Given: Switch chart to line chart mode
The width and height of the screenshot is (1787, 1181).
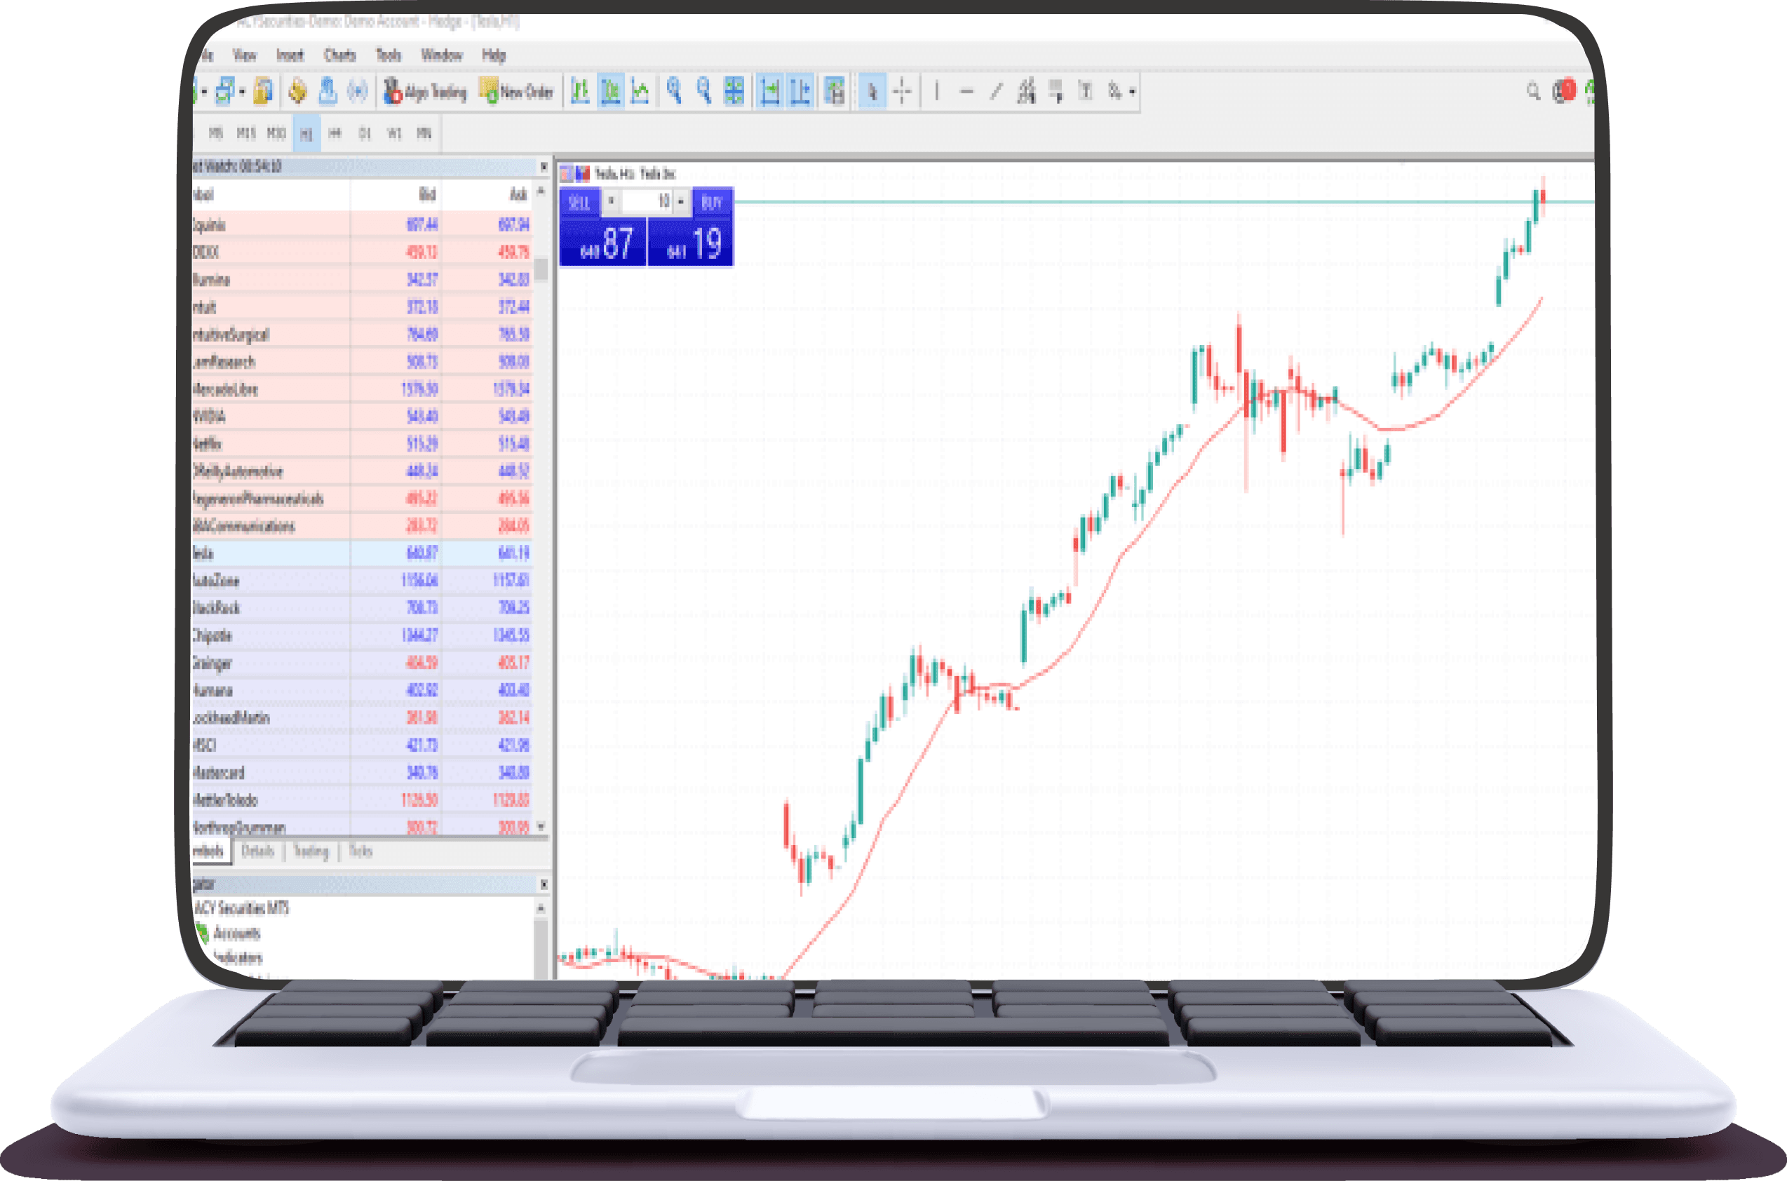Looking at the screenshot, I should pyautogui.click(x=640, y=91).
